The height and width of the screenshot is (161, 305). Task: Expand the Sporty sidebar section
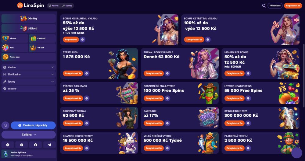(29, 82)
